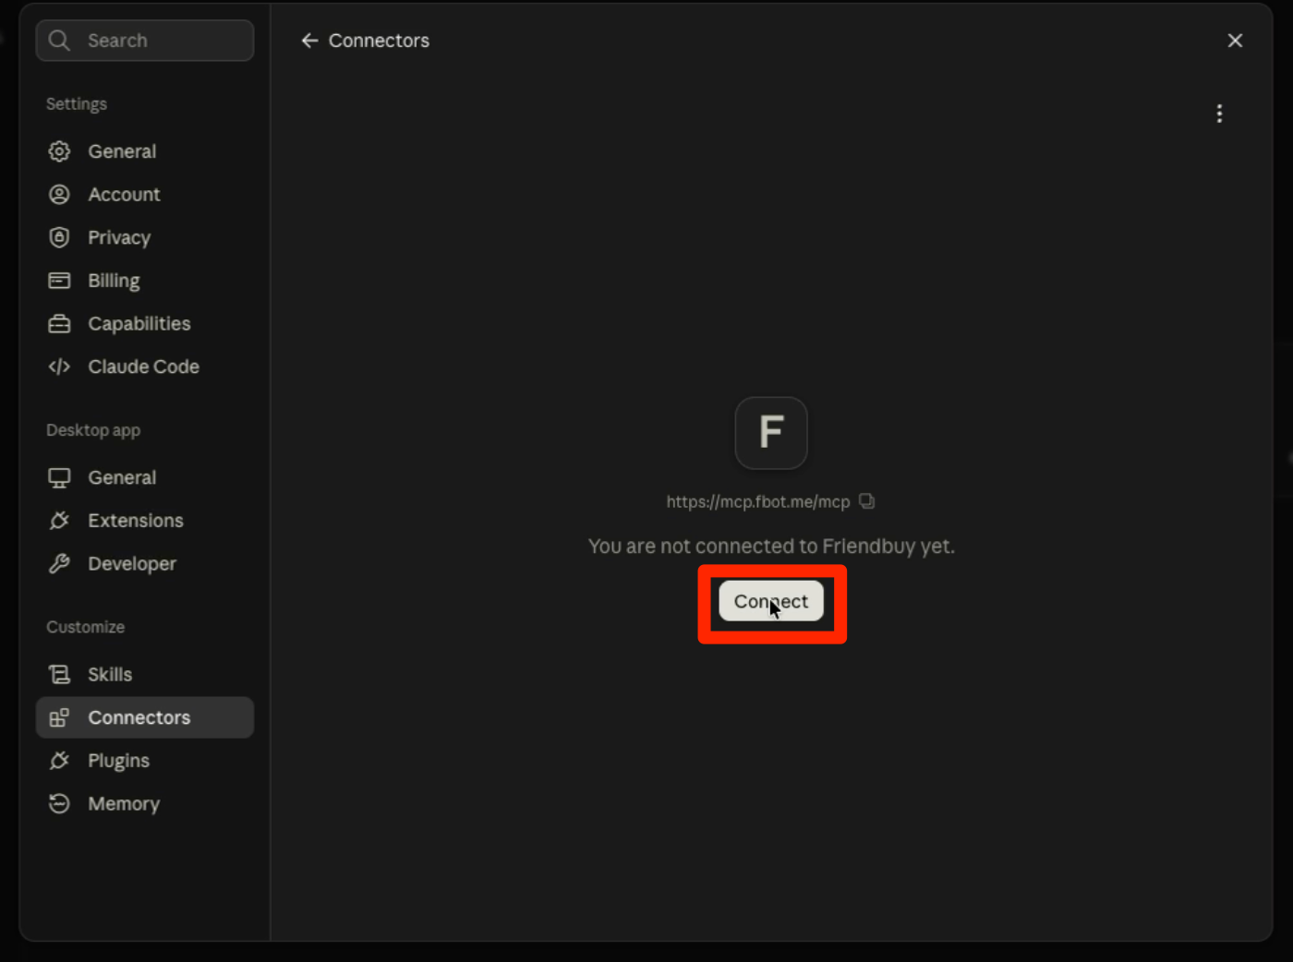Open Developer settings
Screen dimensions: 1293x962
pyautogui.click(x=145, y=564)
